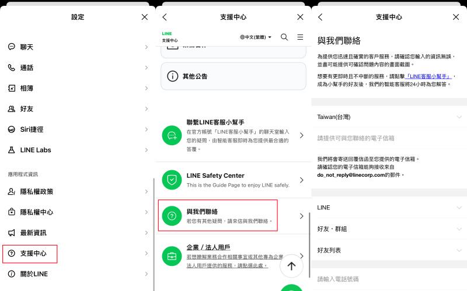Screen dimensions: 467x291
Task: Tap the Siri捷徑 icon
Action: [x=11, y=129]
